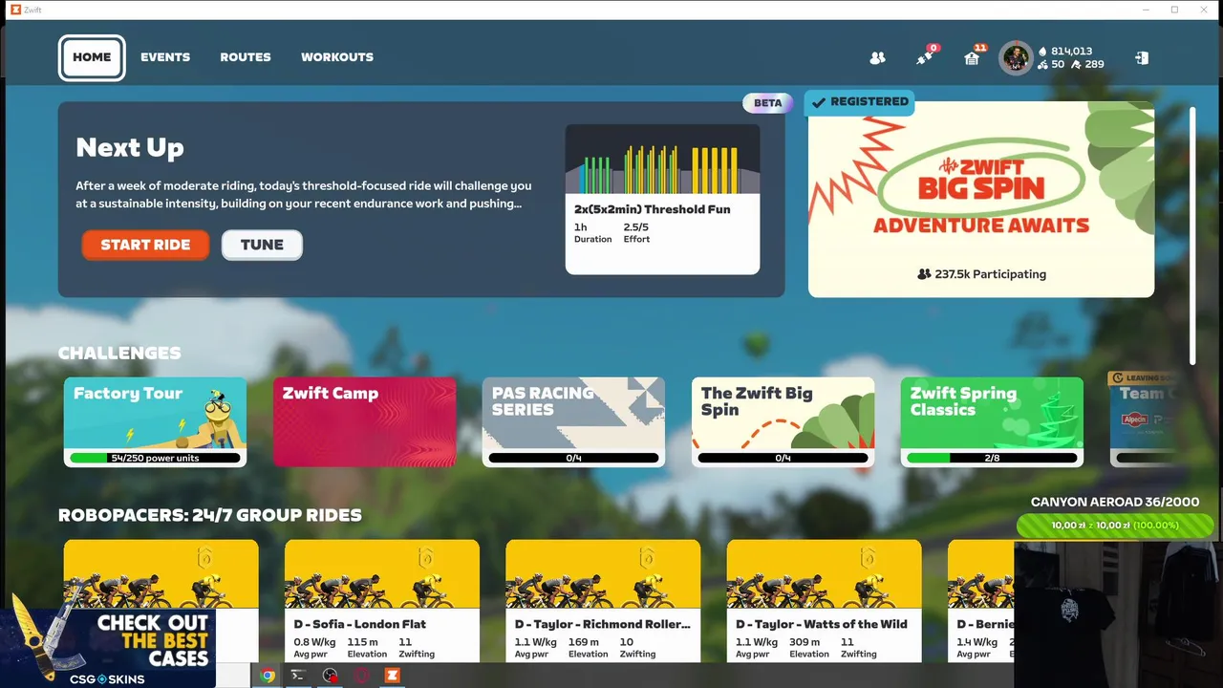Screen dimensions: 1223x688
Task: Open the D - Bernie robopacer card
Action: coord(980,600)
